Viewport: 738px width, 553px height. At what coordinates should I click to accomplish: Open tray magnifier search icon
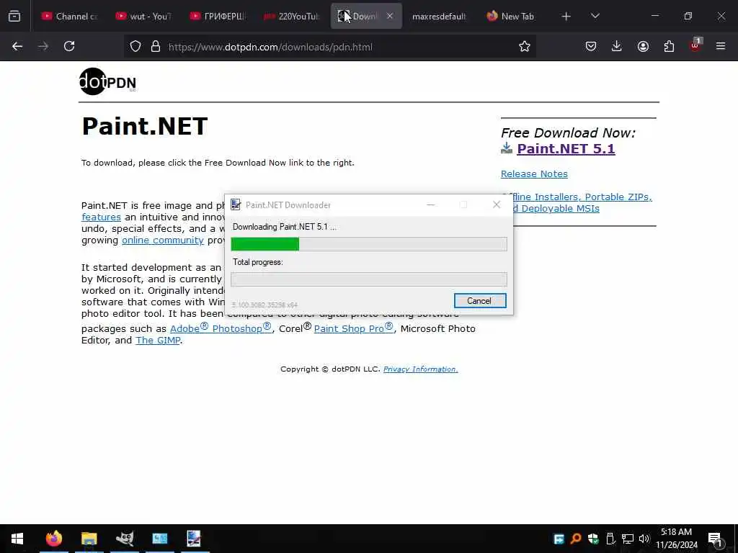576,539
